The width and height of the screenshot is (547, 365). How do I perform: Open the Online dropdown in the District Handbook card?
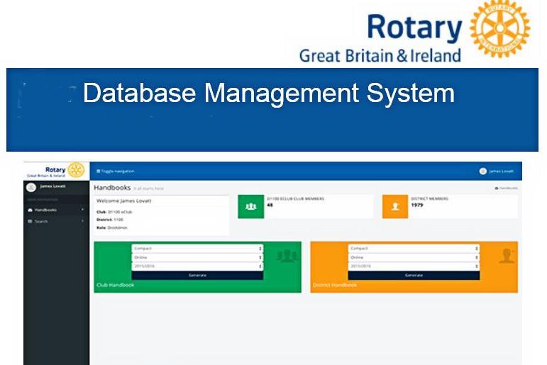click(414, 257)
